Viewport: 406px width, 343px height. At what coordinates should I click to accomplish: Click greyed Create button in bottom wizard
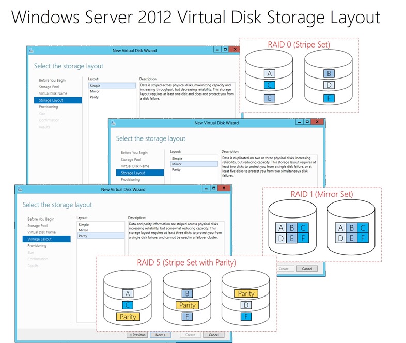190,335
